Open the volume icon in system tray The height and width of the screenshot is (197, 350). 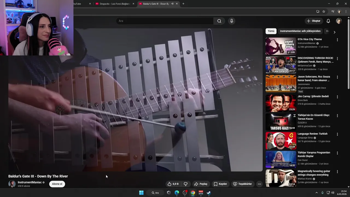[333, 193]
